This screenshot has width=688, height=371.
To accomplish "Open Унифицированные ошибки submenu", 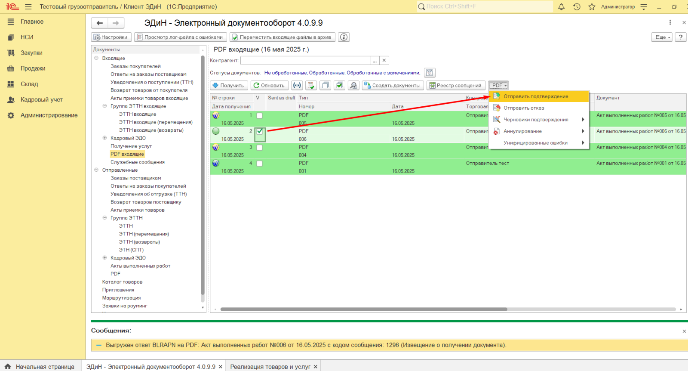I will 539,143.
